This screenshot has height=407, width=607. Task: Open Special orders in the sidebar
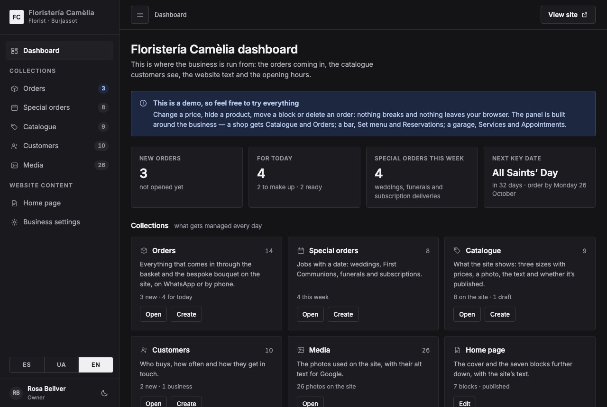[x=59, y=107]
